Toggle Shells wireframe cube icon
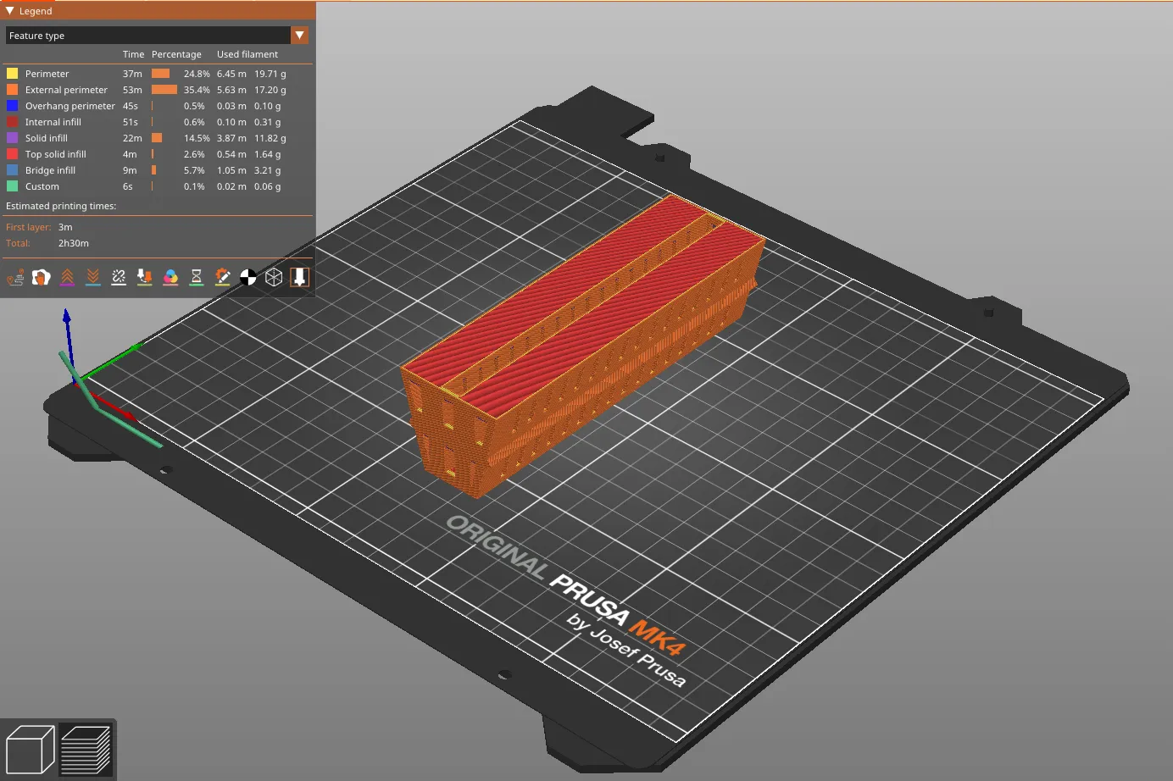 tap(274, 277)
